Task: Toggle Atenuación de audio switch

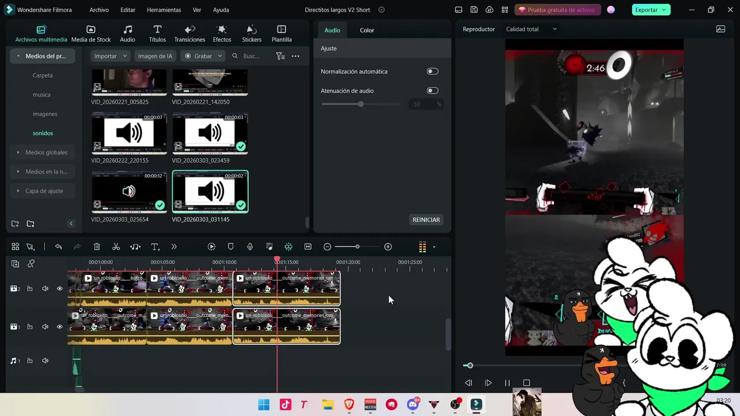Action: click(x=432, y=91)
